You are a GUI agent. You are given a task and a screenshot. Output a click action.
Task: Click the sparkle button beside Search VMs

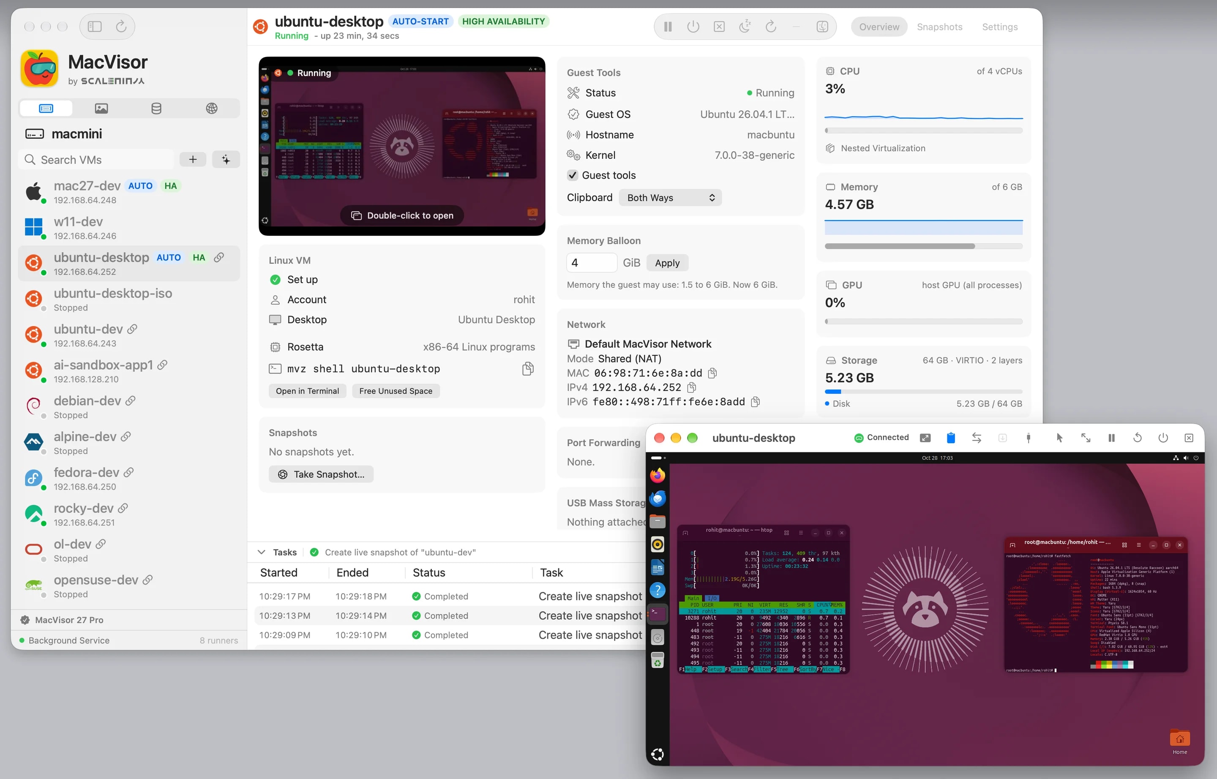(226, 160)
